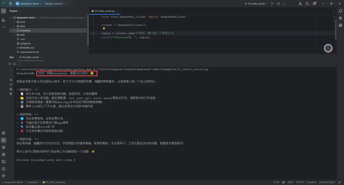344x185 pixels.
Task: Open Search Everywhere magnifier
Action: pos(307,4)
